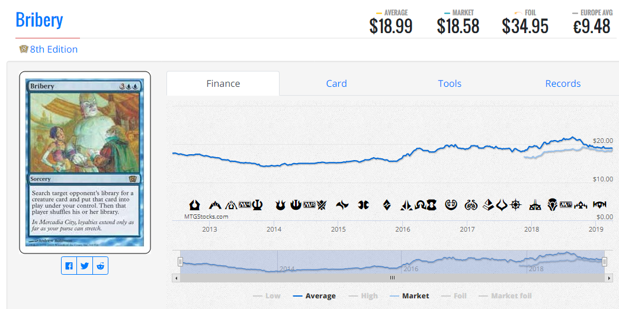Toggle the High price series in legend
The image size is (619, 309).
364,296
